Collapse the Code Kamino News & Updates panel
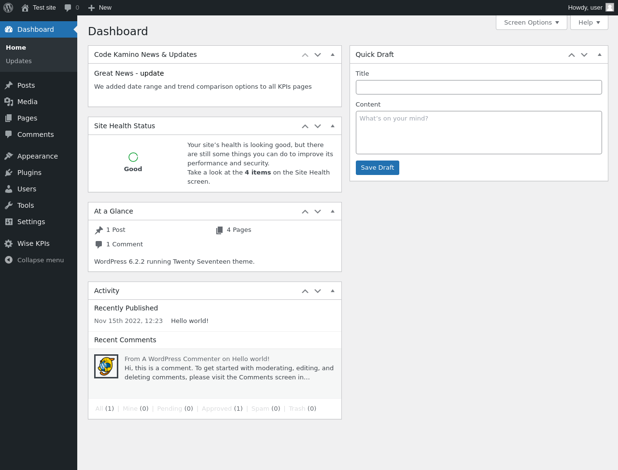The image size is (618, 470). (x=333, y=55)
